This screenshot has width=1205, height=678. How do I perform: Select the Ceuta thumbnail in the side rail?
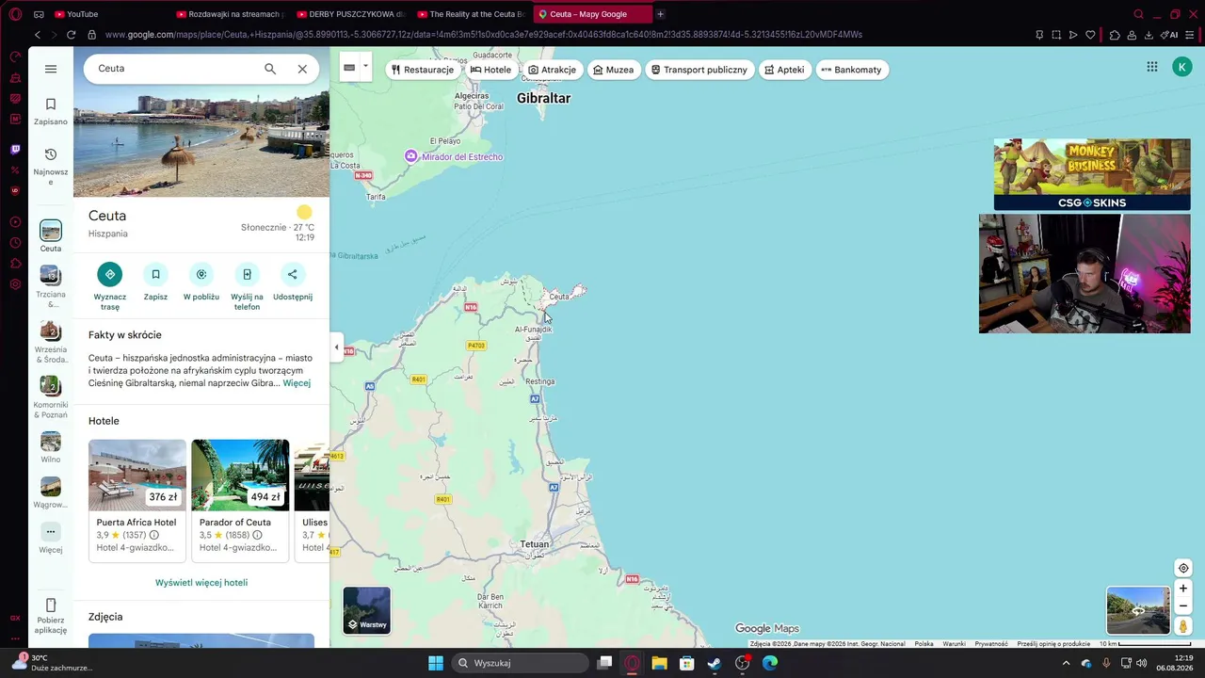(x=51, y=230)
